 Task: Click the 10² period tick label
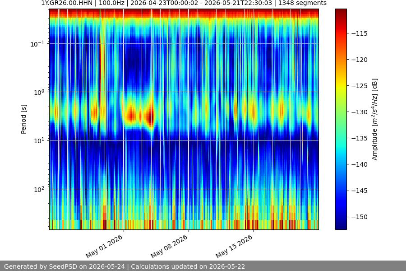[x=39, y=189]
